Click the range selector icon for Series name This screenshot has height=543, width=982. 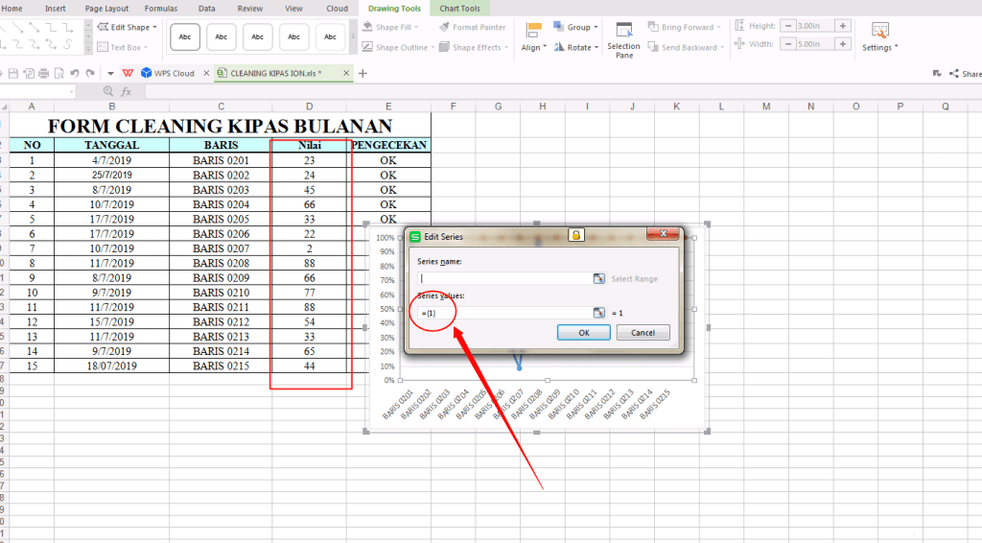coord(598,278)
